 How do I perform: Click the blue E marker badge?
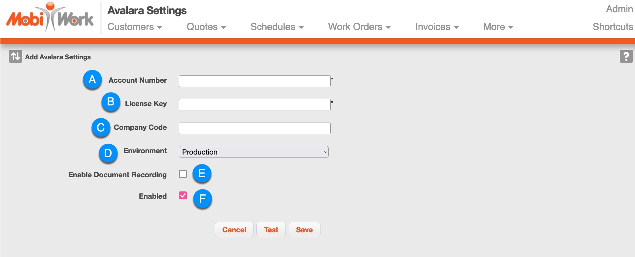point(202,174)
